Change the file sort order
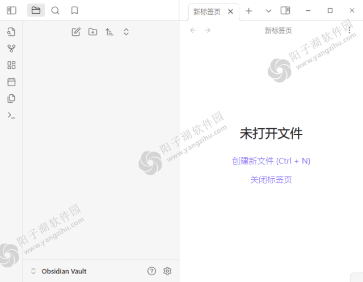Viewport: 363px width, 282px height. click(x=109, y=32)
